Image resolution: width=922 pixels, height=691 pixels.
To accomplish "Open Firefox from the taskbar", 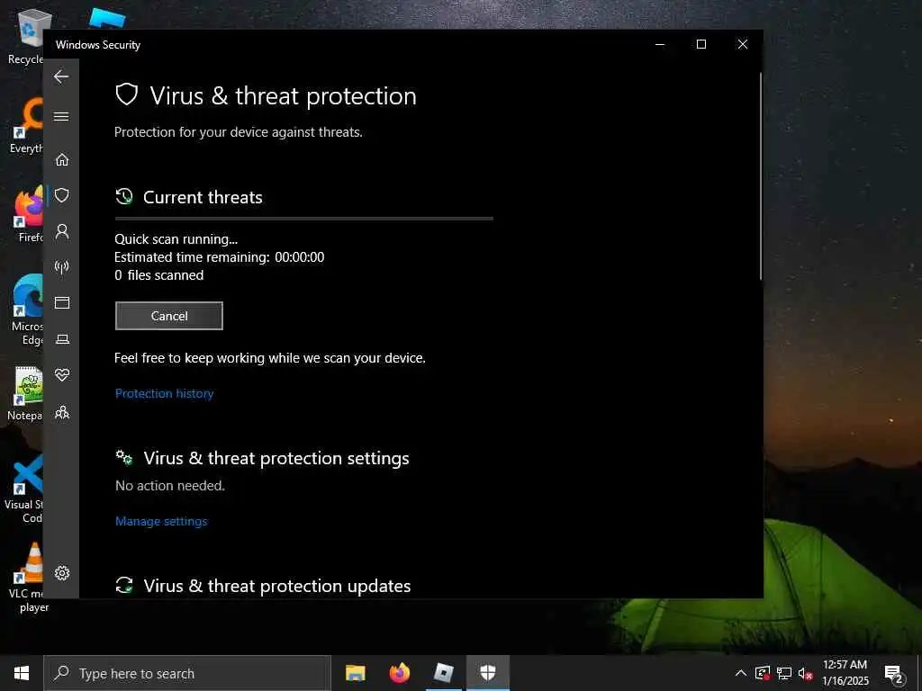I will tap(400, 673).
